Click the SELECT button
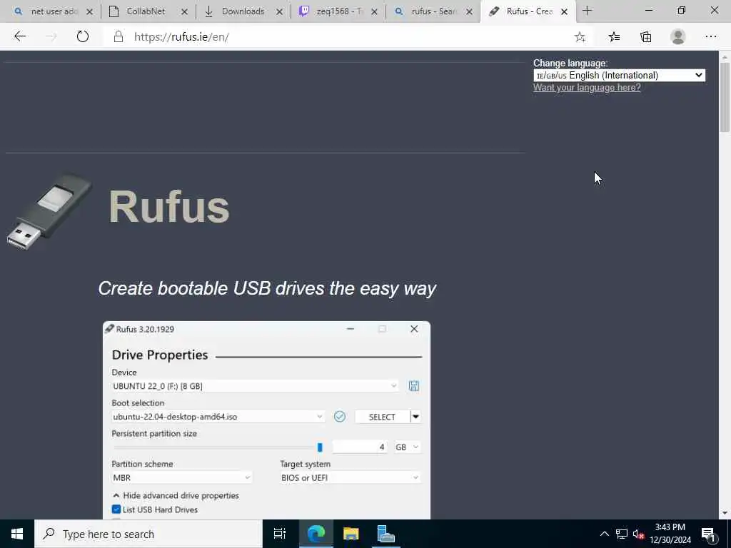Image resolution: width=731 pixels, height=548 pixels. tap(382, 417)
